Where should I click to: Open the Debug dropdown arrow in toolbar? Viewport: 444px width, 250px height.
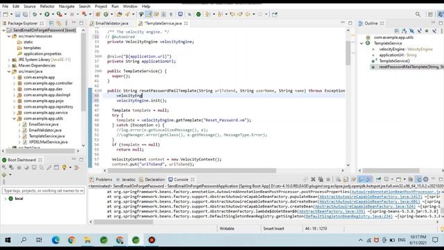[40, 14]
